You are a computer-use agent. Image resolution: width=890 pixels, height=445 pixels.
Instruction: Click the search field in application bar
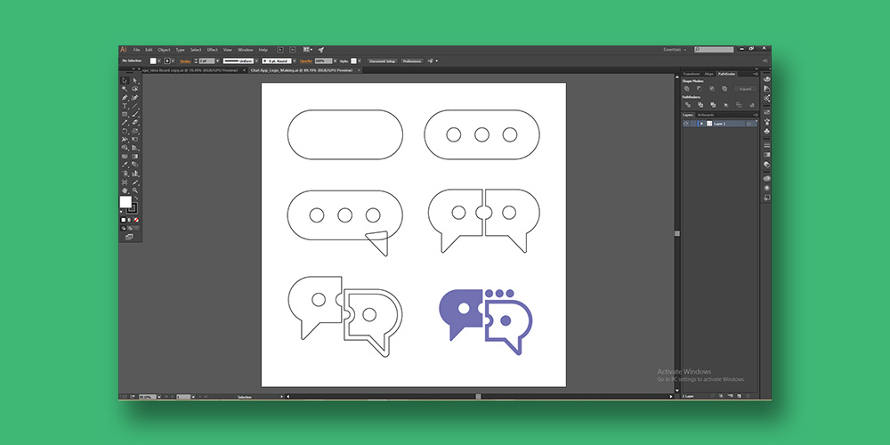(714, 49)
